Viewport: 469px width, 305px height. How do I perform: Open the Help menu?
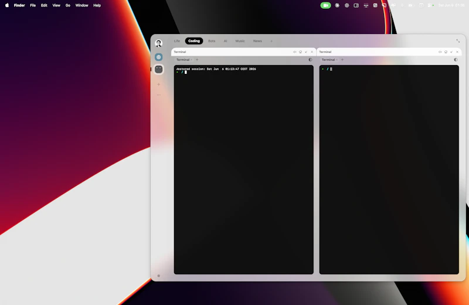tap(97, 5)
